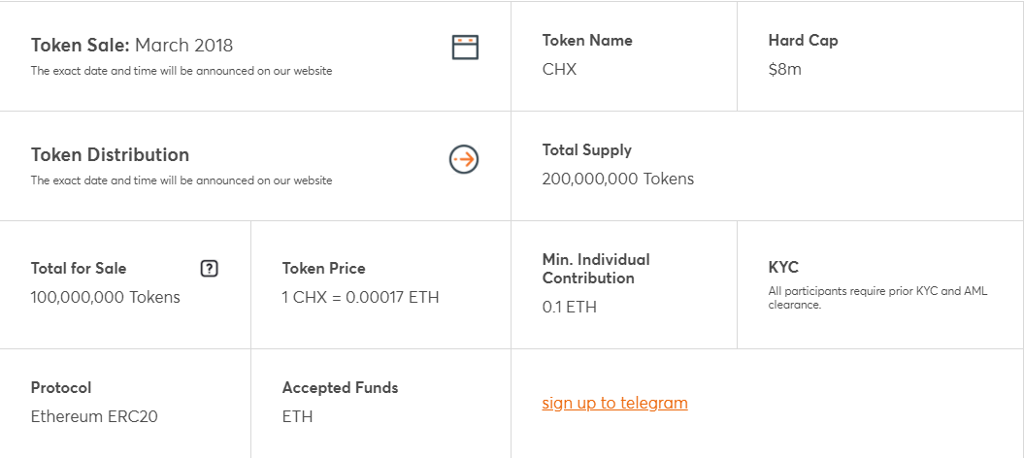Viewport: 1024px width, 458px height.
Task: Click the Token Name label
Action: tap(587, 41)
